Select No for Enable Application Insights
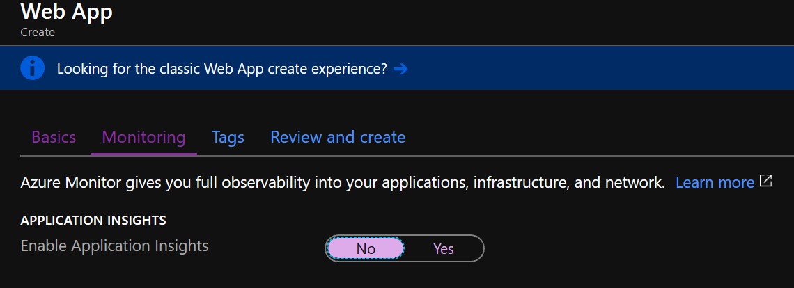The width and height of the screenshot is (794, 288). coord(366,248)
